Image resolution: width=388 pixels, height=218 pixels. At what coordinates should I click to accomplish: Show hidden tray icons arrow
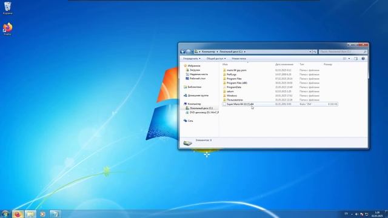click(x=352, y=214)
